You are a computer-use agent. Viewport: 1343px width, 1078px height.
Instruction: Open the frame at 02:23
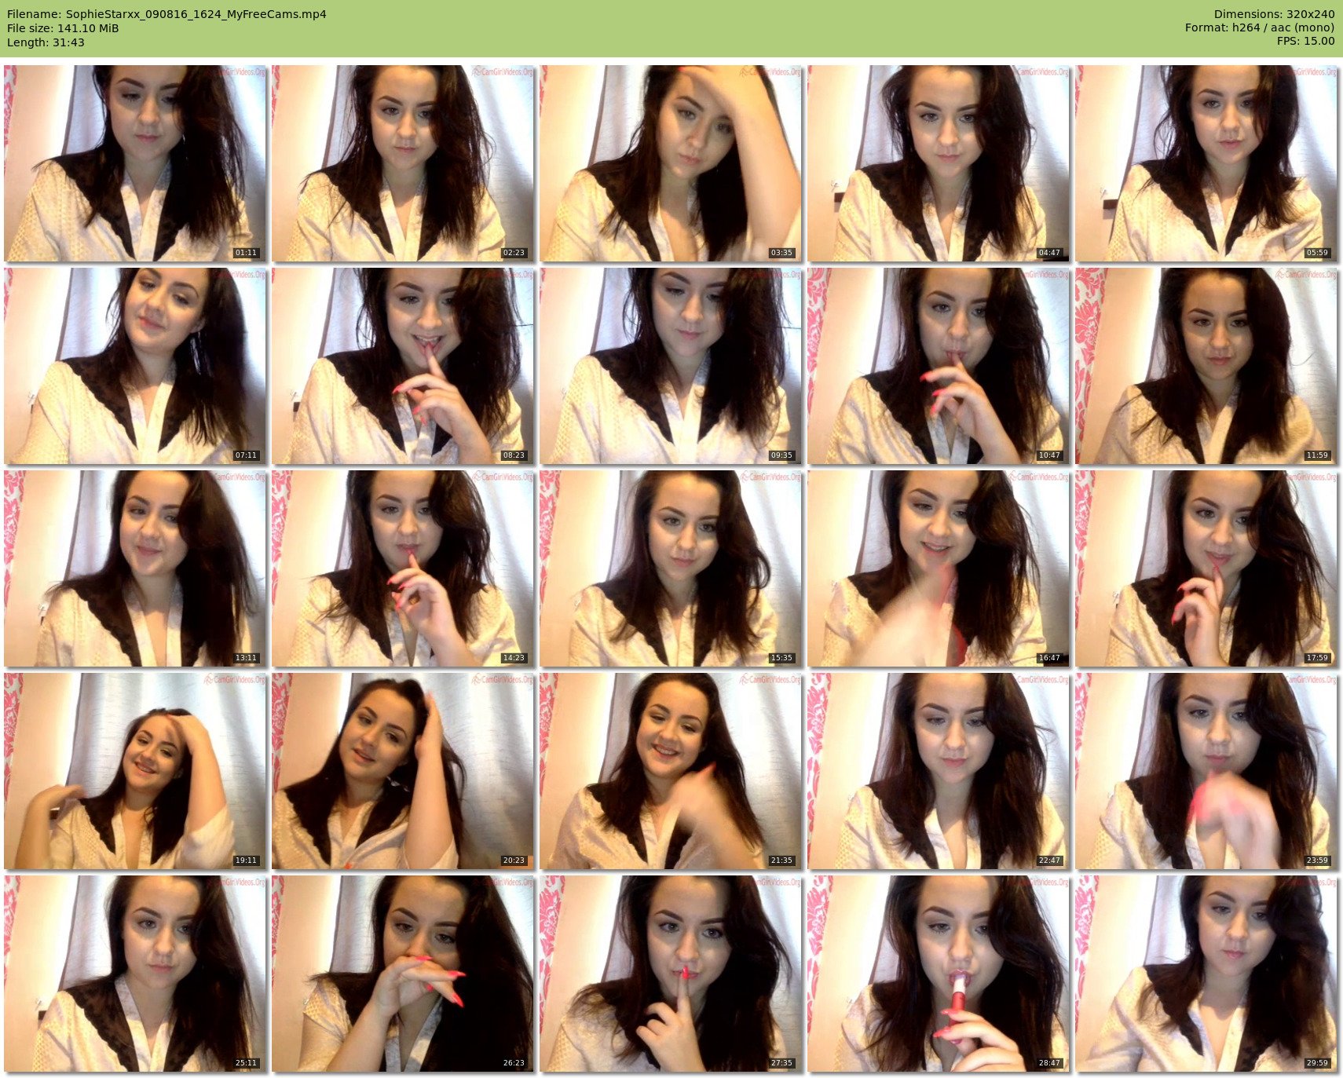403,163
